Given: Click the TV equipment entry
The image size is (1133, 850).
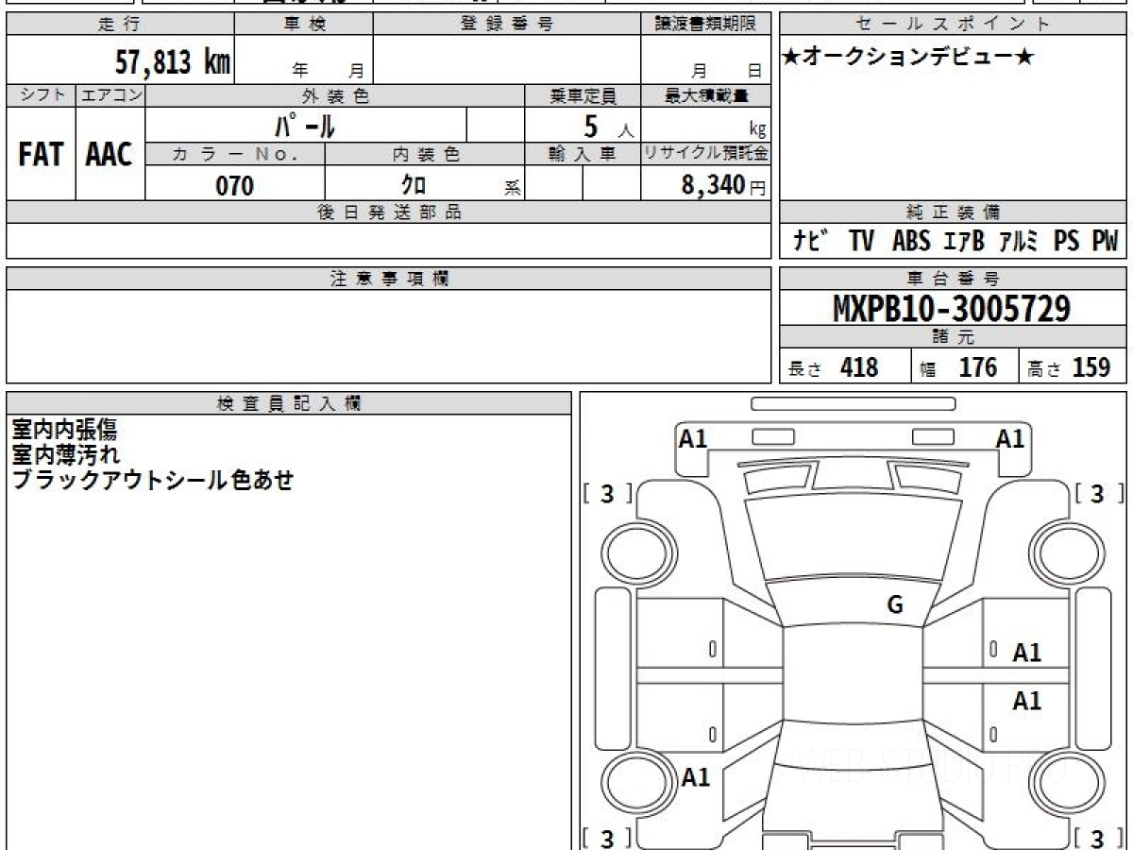Looking at the screenshot, I should point(861,241).
